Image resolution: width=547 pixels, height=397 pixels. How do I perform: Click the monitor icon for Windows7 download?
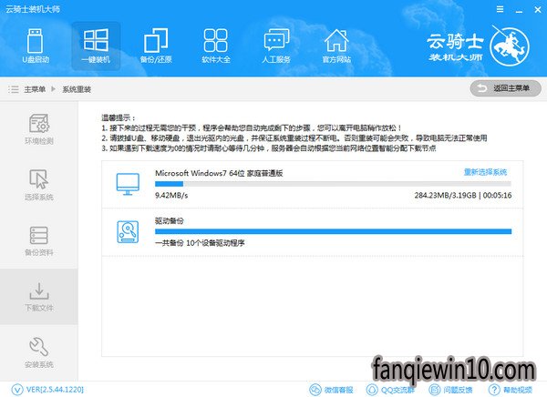point(128,184)
